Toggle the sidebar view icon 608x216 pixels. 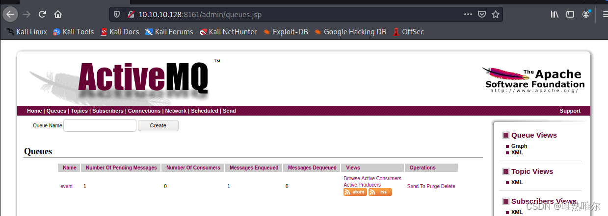pyautogui.click(x=570, y=15)
